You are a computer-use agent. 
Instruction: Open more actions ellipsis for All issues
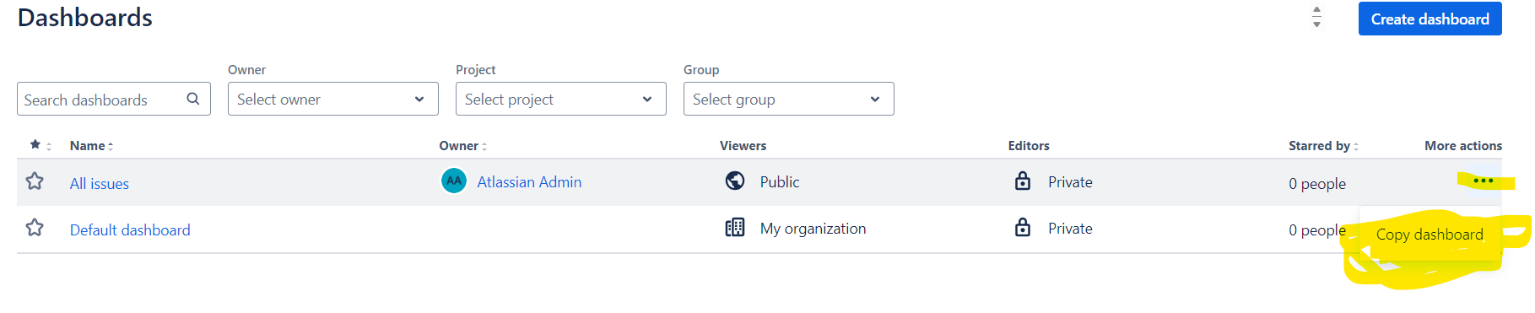(1483, 181)
